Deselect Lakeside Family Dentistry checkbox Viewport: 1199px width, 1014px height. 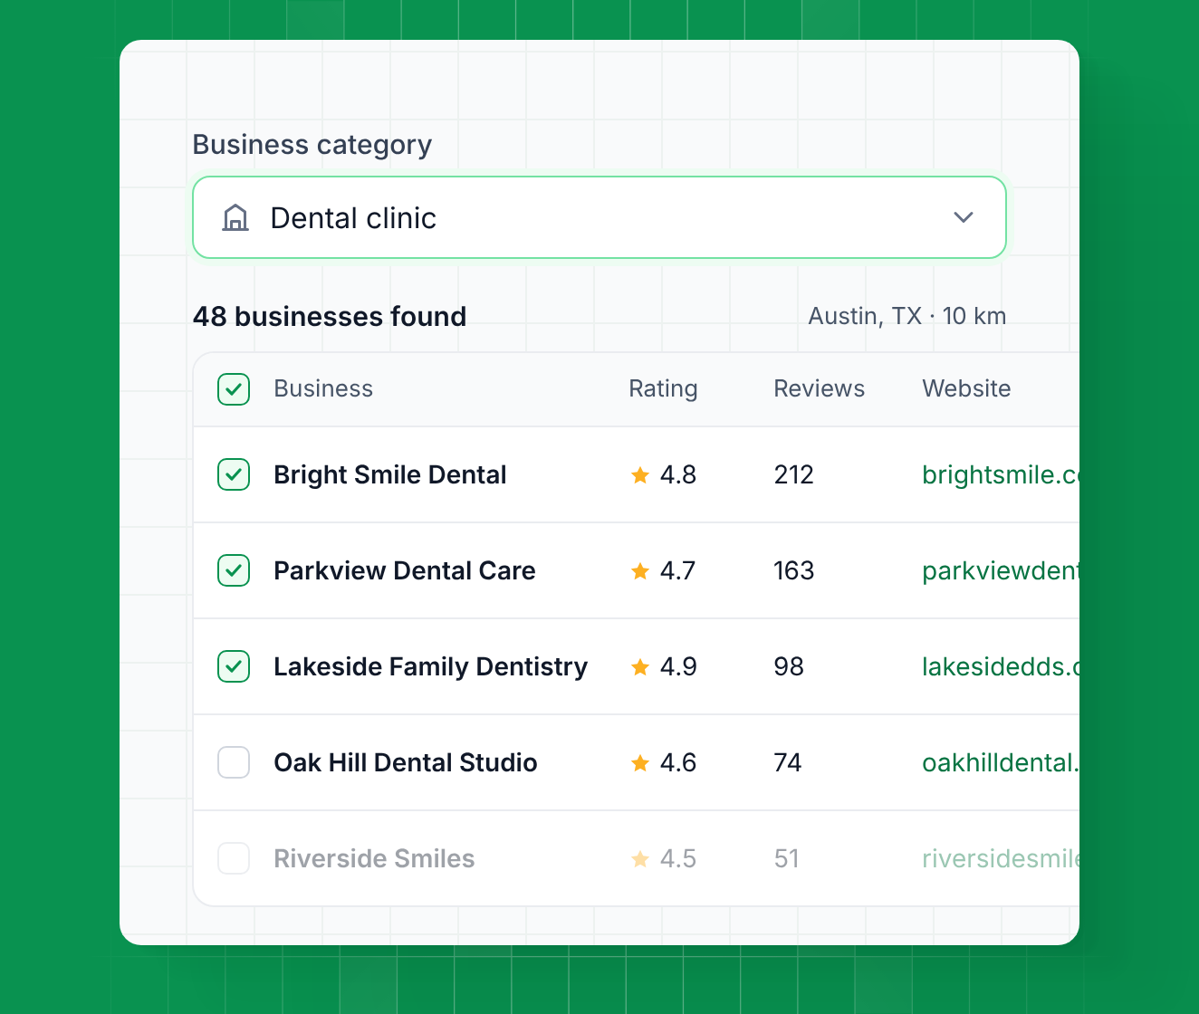tap(234, 666)
